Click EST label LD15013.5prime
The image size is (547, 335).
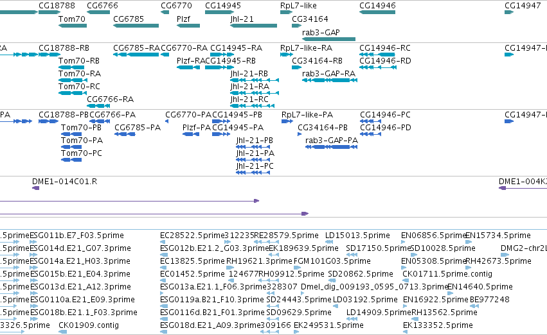357,236
